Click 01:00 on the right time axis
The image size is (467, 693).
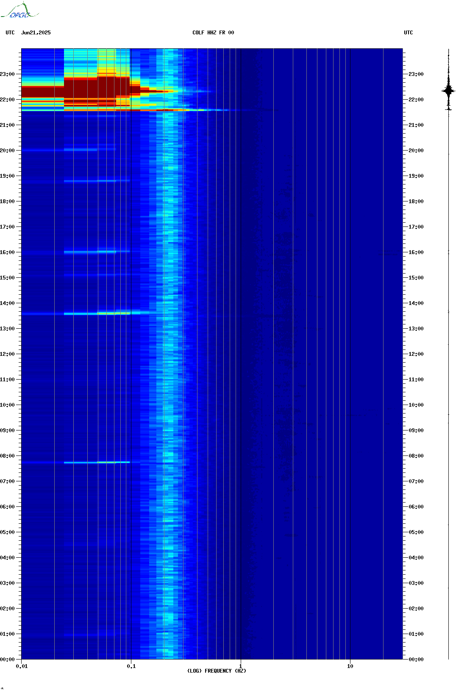(x=416, y=634)
